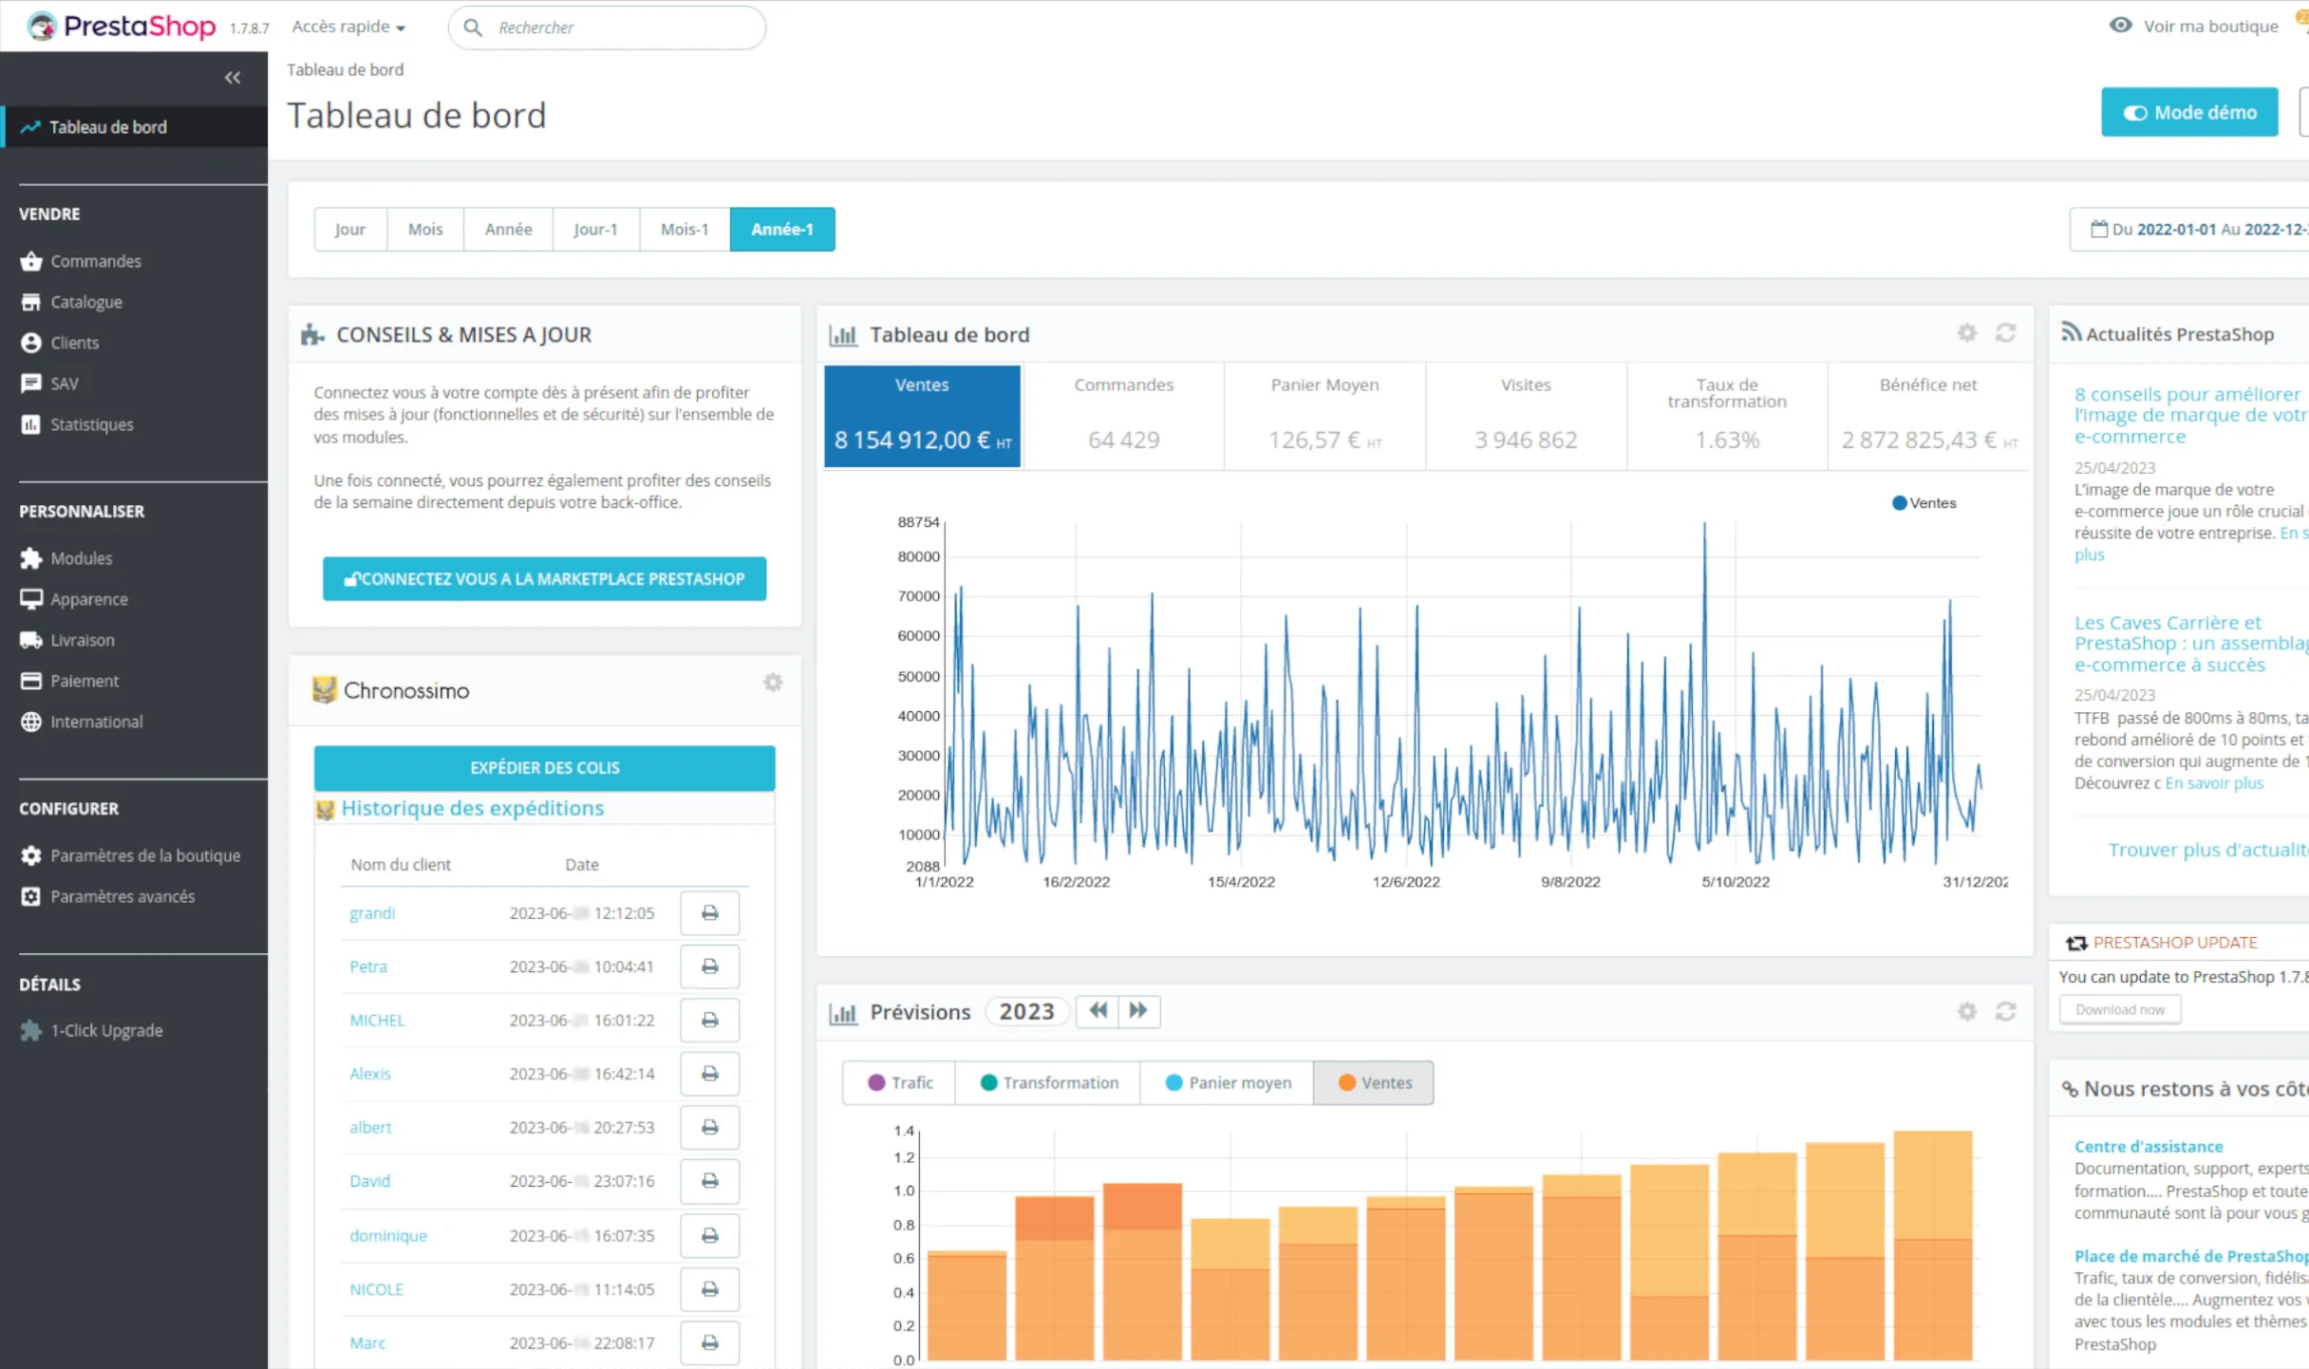Viewport: 2309px width, 1369px height.
Task: Click the Tableau de bord panel gear icon
Action: pyautogui.click(x=1966, y=333)
